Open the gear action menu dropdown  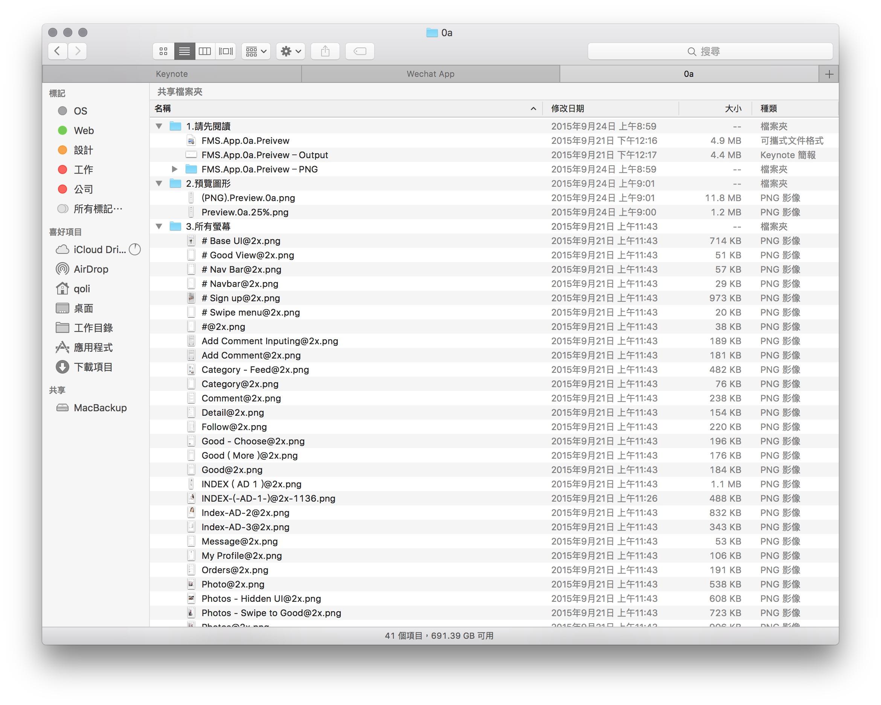[291, 51]
